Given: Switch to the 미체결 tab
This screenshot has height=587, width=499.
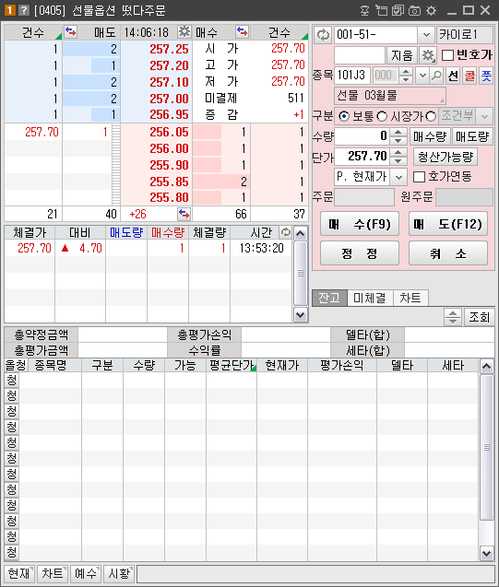Looking at the screenshot, I should coord(369,298).
